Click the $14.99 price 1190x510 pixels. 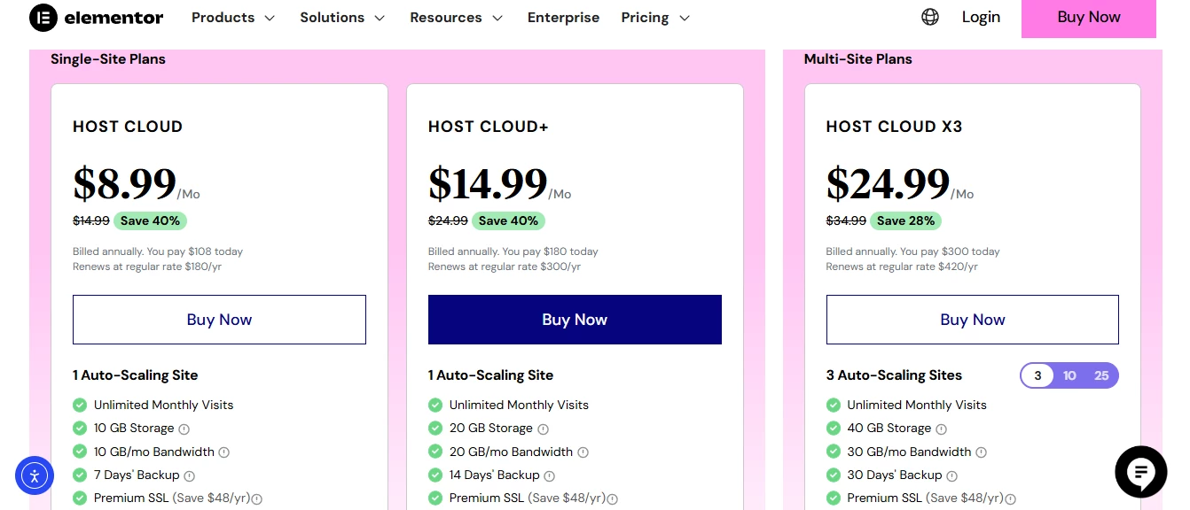(x=488, y=184)
